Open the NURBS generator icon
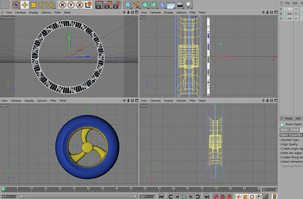The height and width of the screenshot is (199, 303). coord(145,5)
